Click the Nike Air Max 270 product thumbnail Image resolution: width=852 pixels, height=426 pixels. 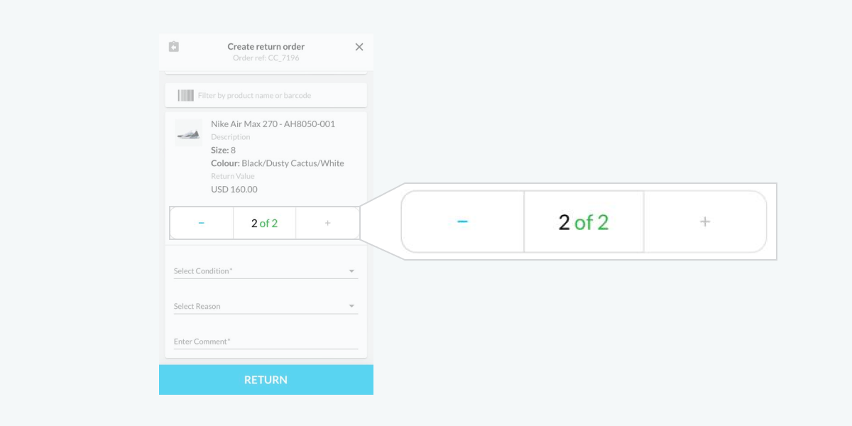click(x=188, y=132)
